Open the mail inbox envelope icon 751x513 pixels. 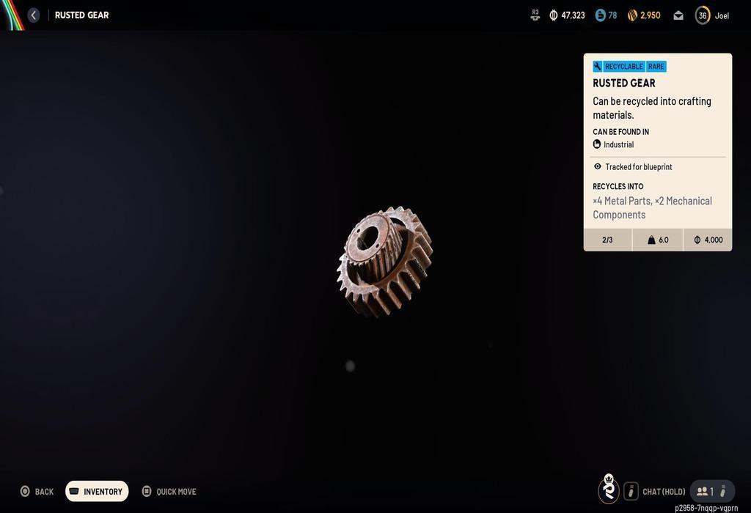tap(678, 15)
